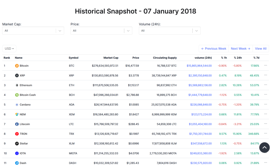The height and width of the screenshot is (167, 272).
Task: Open the more options menu for Litecoin
Action: (x=266, y=124)
